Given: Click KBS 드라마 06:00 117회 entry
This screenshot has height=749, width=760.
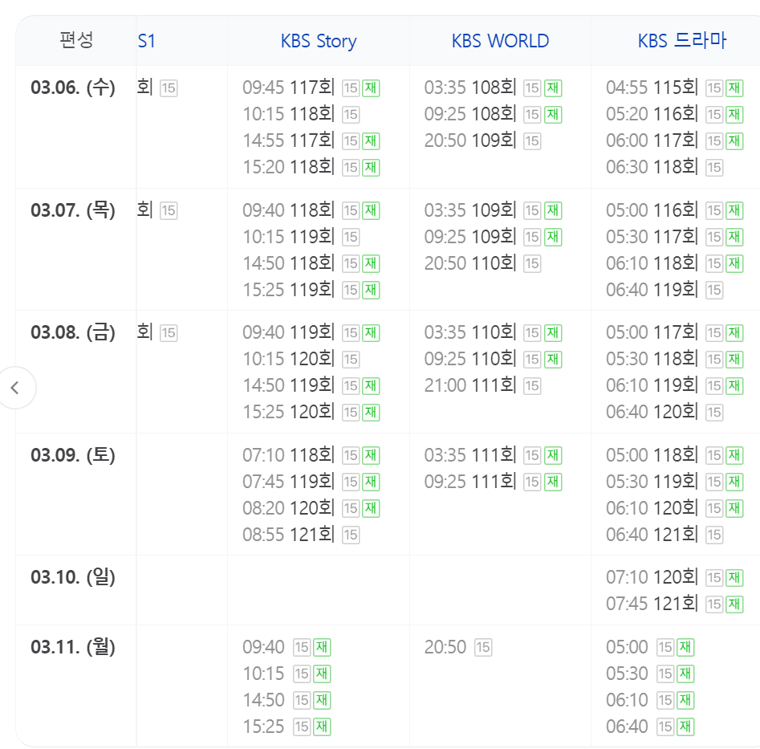Looking at the screenshot, I should pos(674,140).
